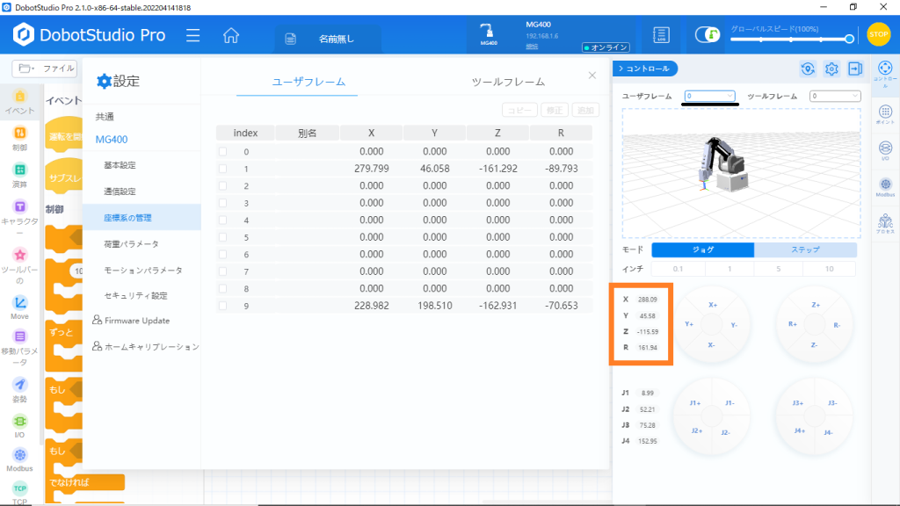Open セキュリティ設定 settings section
This screenshot has height=506, width=900.
point(135,296)
